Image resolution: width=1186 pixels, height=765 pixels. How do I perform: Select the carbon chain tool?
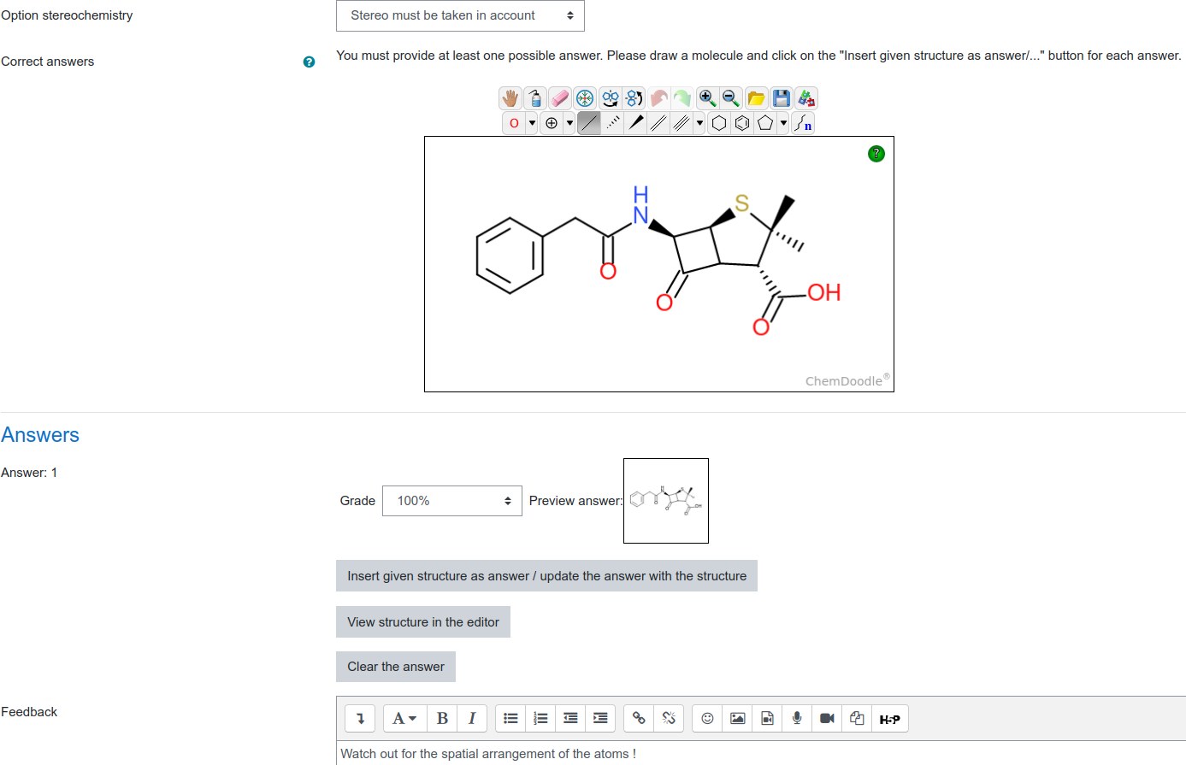(x=803, y=123)
